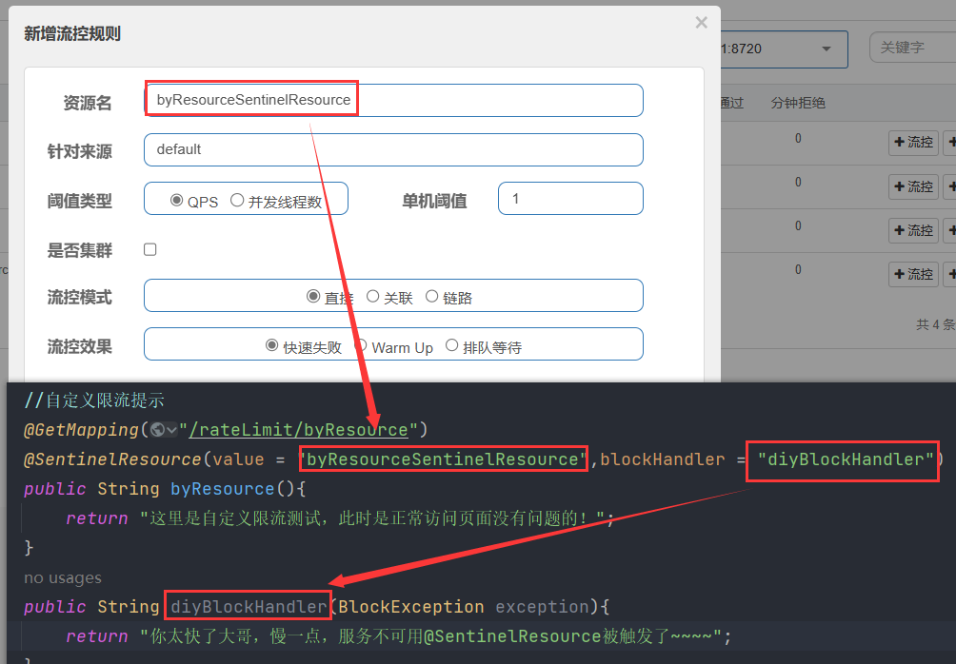Open the :8720 machine dropdown

pyautogui.click(x=784, y=49)
